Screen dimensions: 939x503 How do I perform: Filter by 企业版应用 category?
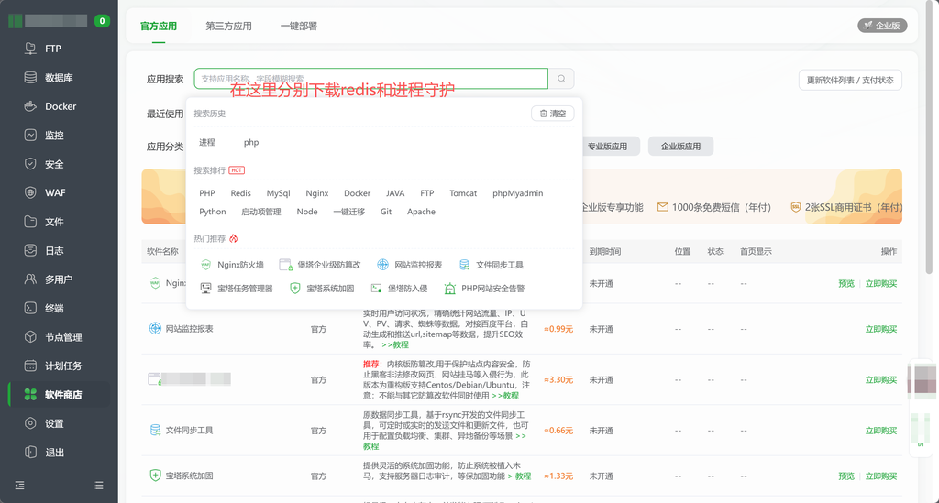click(x=681, y=146)
